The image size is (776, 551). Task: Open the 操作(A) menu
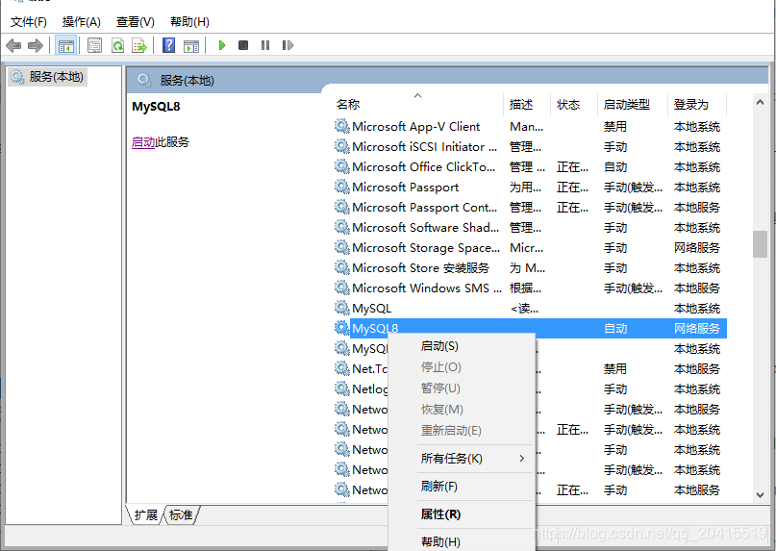pos(81,22)
